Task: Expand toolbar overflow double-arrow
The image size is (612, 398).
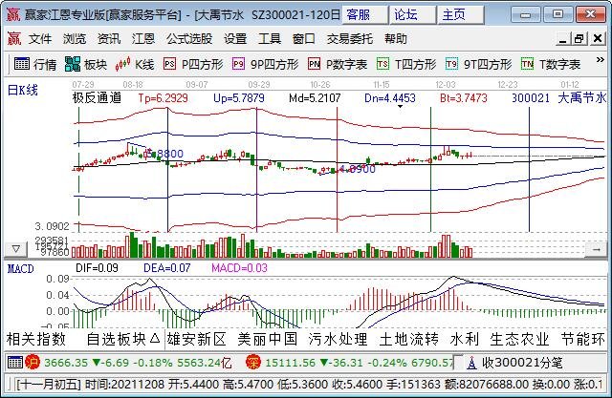Action: tap(600, 60)
